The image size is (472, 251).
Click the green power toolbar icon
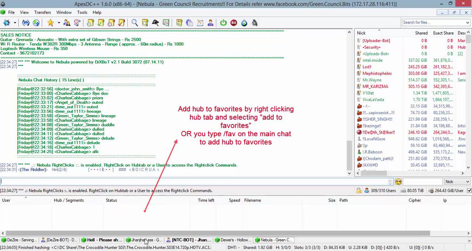click(x=223, y=23)
